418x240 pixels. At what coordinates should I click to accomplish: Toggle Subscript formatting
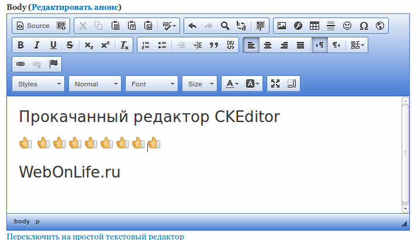coord(89,45)
